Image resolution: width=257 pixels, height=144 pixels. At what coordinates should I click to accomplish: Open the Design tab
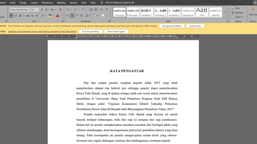tap(23, 3)
